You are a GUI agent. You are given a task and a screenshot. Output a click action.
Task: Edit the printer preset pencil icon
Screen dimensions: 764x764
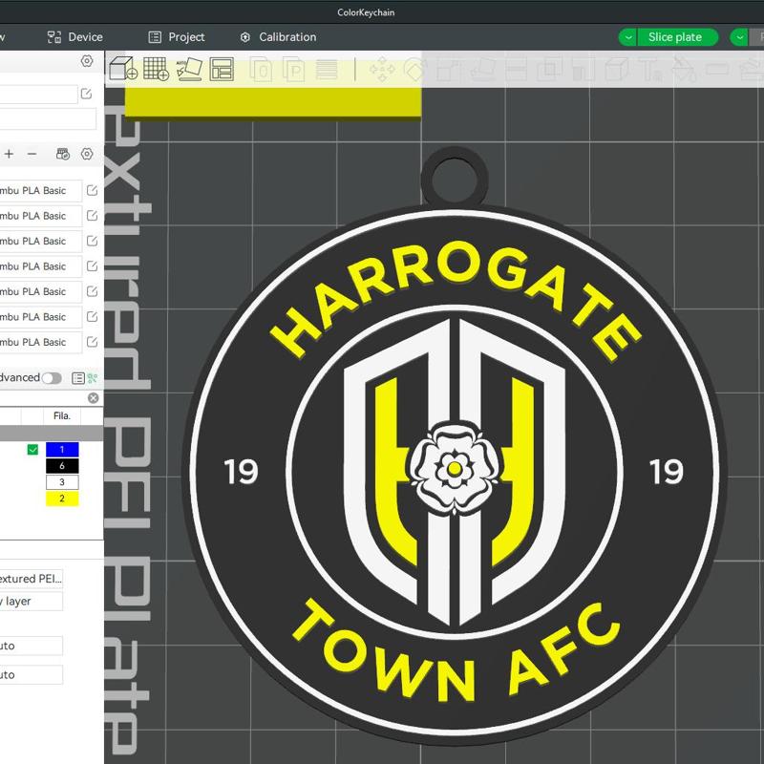coord(86,94)
